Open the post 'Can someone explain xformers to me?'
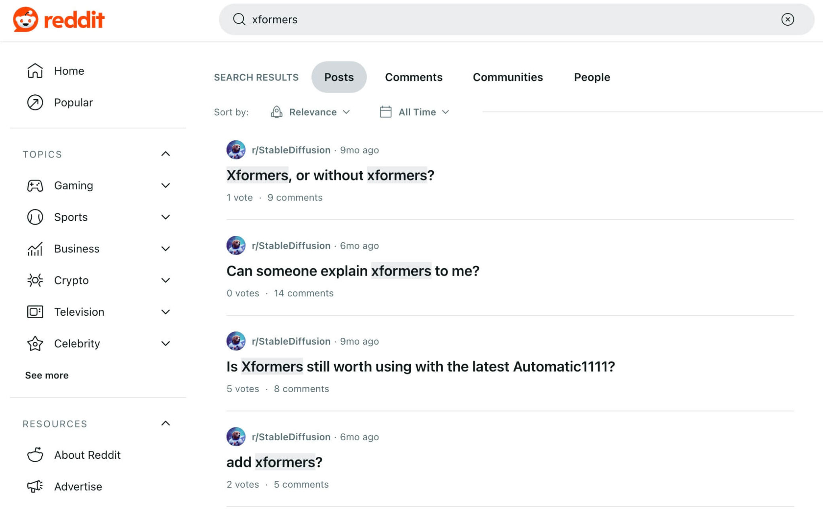Viewport: 823px width, 509px height. coord(353,271)
